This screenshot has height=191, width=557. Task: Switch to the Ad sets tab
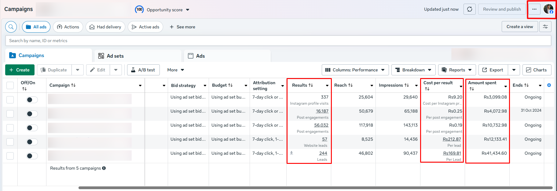(115, 56)
